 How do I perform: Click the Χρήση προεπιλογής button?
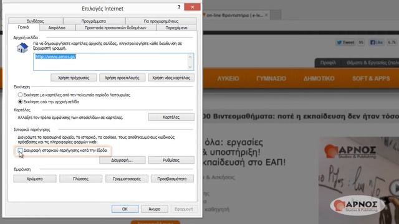(x=122, y=78)
